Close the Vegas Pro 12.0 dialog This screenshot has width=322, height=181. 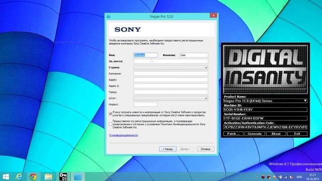click(213, 16)
